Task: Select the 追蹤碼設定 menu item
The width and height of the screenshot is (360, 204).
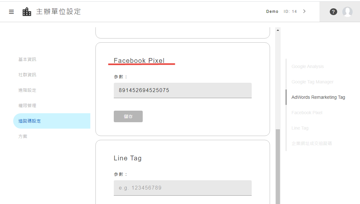Action: 30,121
